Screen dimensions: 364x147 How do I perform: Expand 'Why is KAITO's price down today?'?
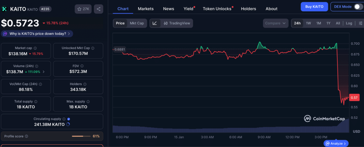click(37, 34)
